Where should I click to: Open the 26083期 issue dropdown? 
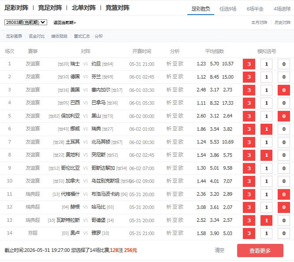pos(26,23)
